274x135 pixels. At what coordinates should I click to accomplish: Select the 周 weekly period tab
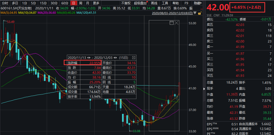click(81, 3)
